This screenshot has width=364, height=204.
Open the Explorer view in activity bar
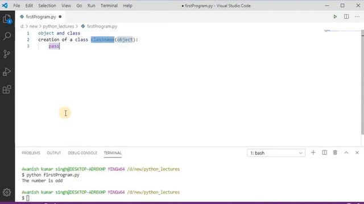(x=7, y=19)
